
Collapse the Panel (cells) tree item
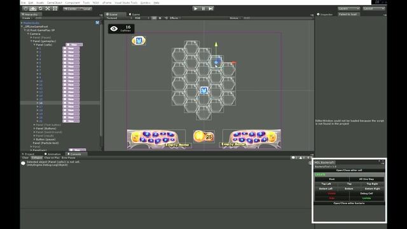click(x=34, y=45)
